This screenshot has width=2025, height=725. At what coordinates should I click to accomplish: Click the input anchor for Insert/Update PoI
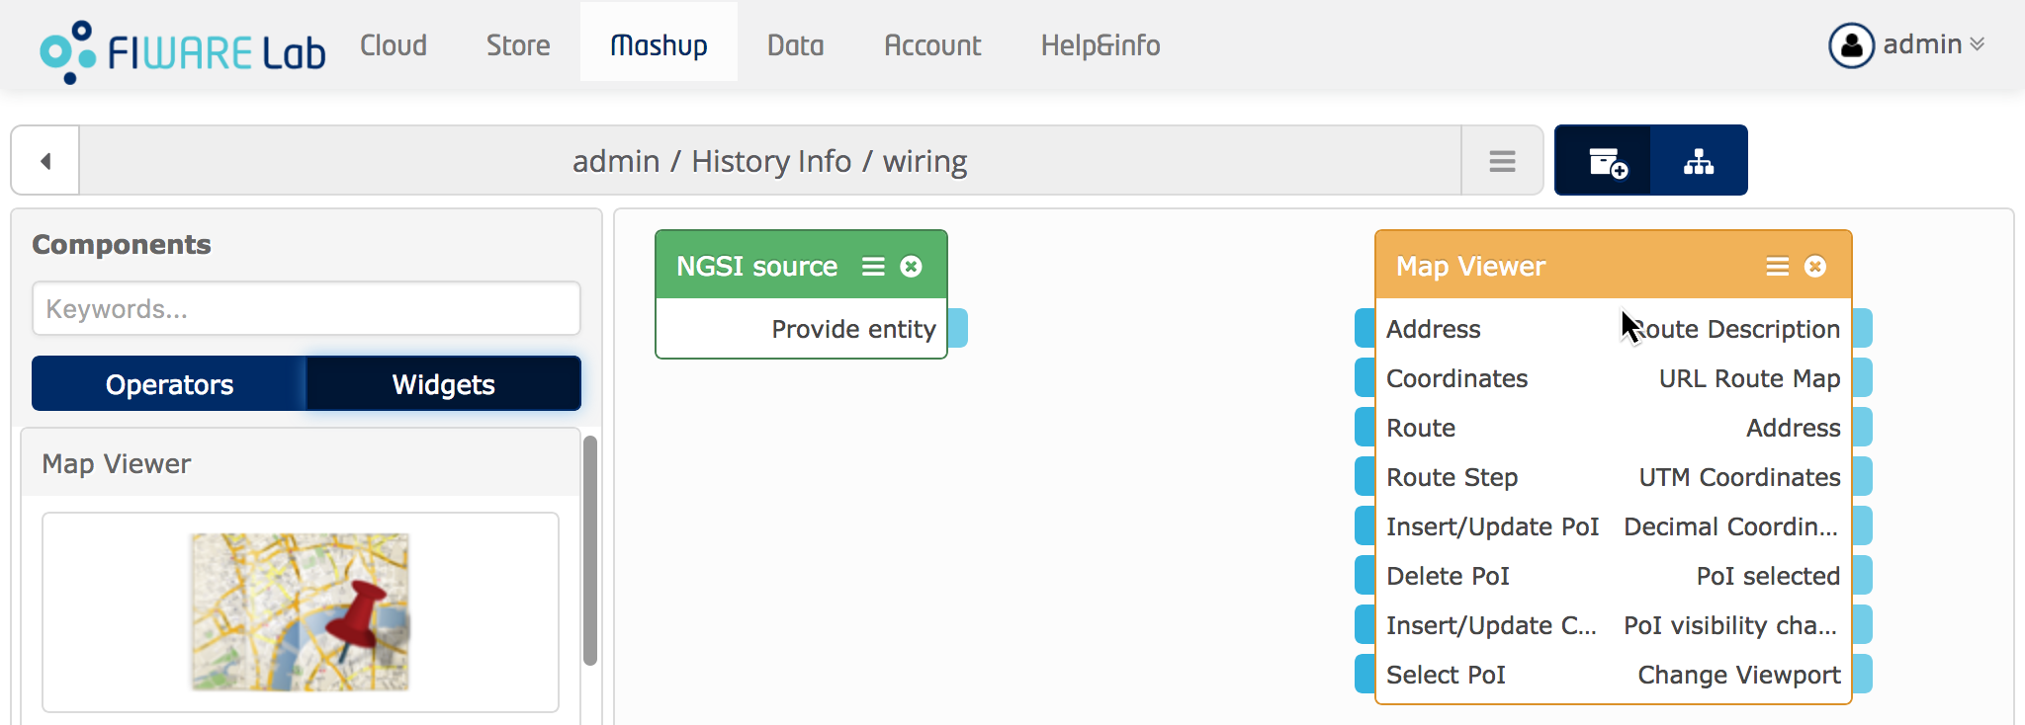tap(1365, 525)
